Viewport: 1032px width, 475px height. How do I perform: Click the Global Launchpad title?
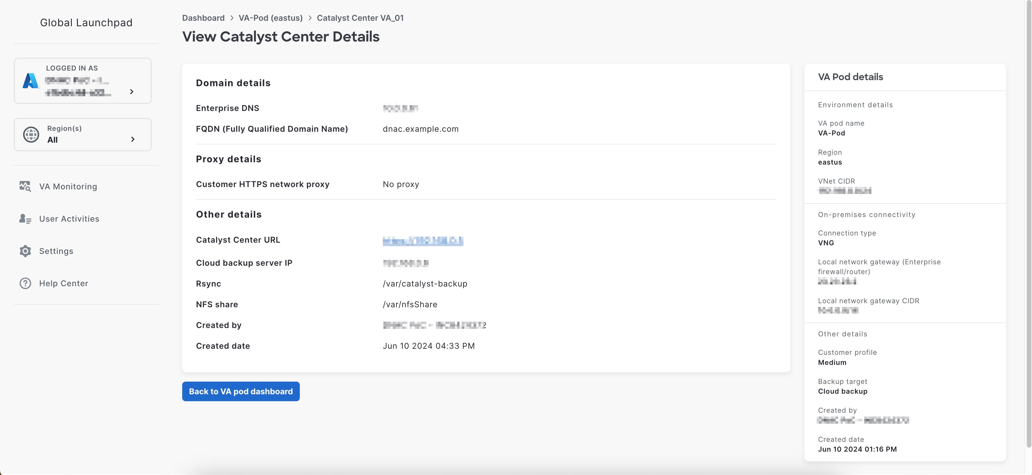click(86, 23)
